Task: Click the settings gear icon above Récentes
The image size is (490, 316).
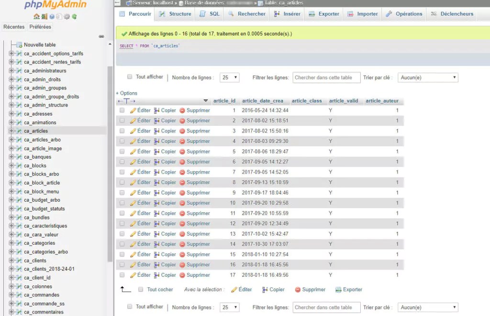Action: click(67, 16)
